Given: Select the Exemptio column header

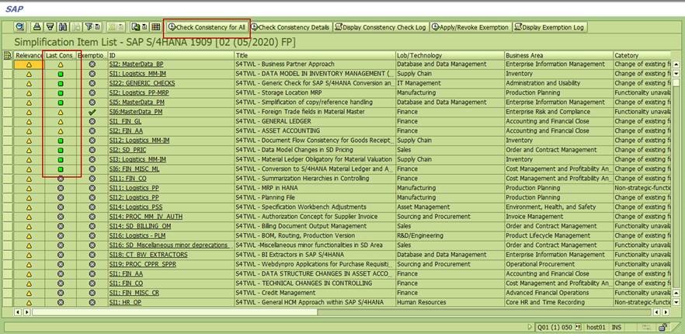Looking at the screenshot, I should click(x=92, y=55).
